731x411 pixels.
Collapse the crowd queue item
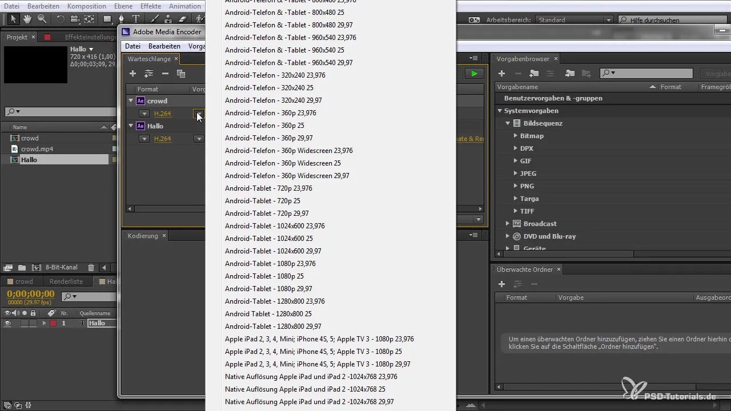[x=131, y=100]
